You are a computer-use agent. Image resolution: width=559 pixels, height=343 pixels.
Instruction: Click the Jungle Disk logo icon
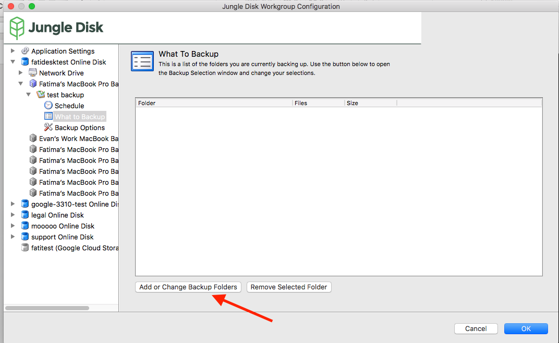pos(17,28)
